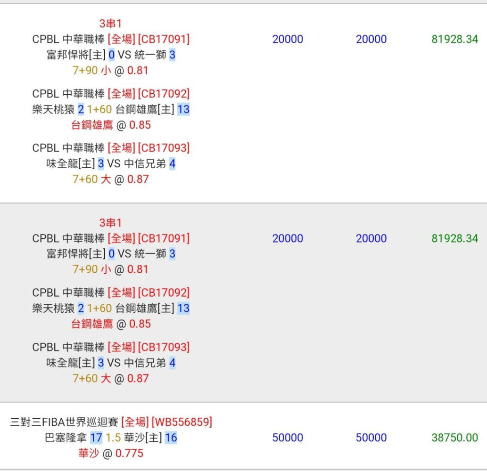Click the highlighted score 17 beside 巴塞隆拿
This screenshot has width=487, height=471.
(x=96, y=438)
